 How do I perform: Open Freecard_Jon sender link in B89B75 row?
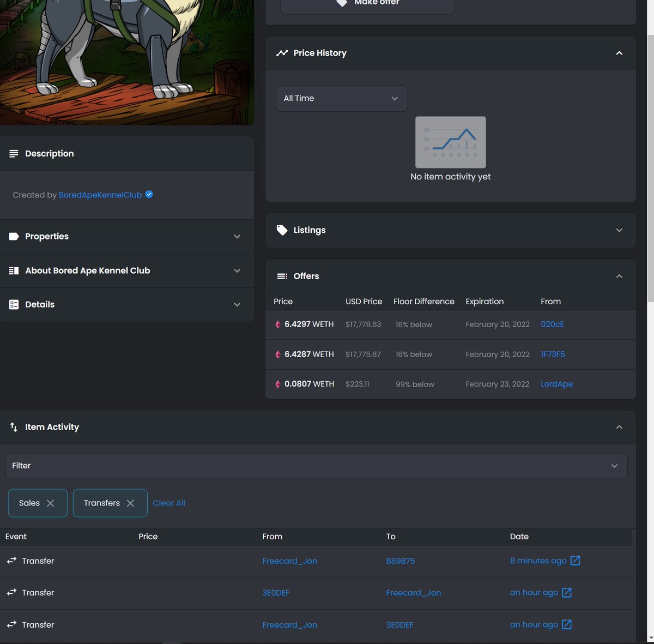pos(289,561)
